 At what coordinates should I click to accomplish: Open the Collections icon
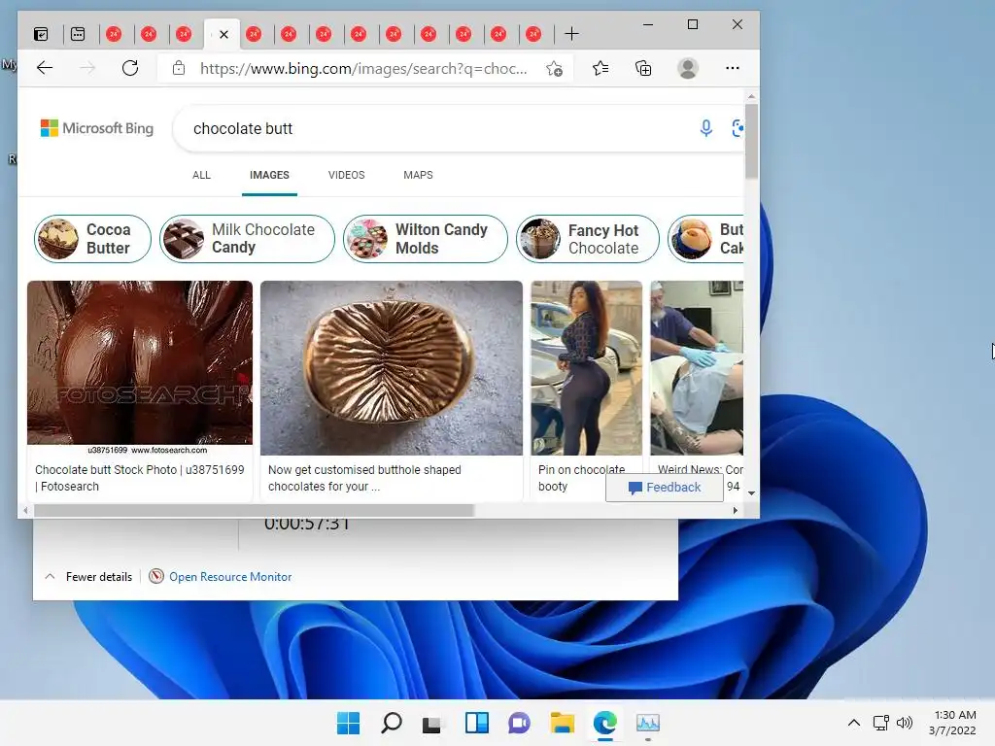point(643,68)
